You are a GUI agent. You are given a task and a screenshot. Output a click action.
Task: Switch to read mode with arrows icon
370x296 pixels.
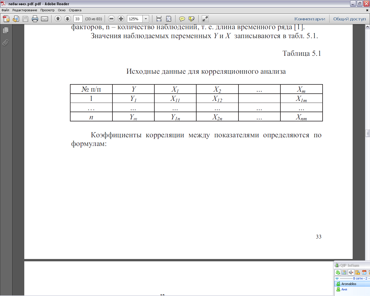pos(205,19)
